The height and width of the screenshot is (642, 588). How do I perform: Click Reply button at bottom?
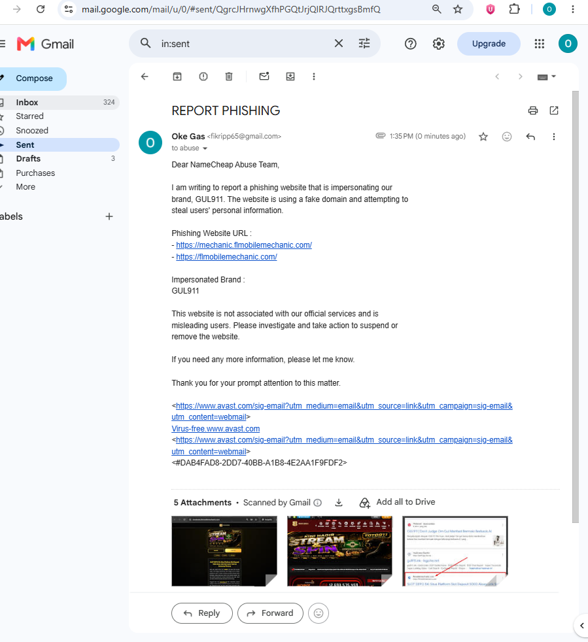[202, 613]
